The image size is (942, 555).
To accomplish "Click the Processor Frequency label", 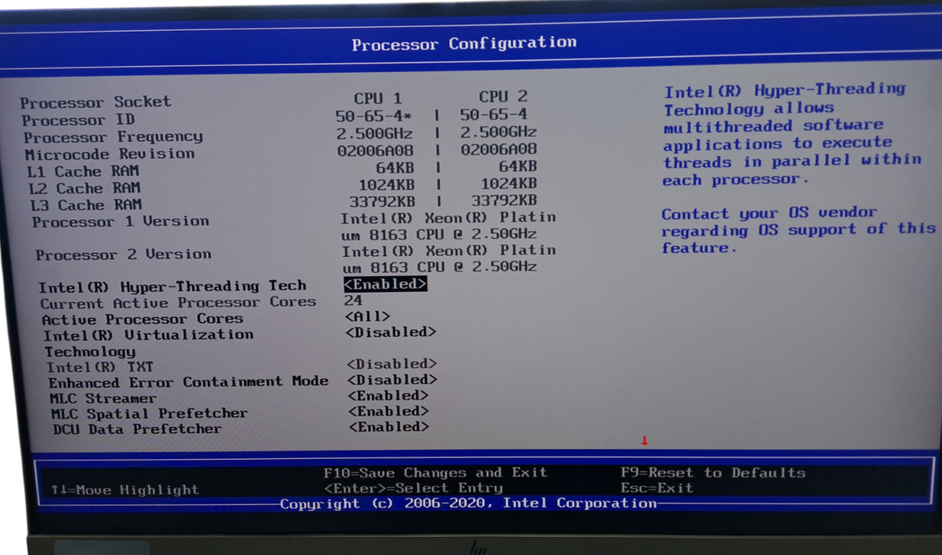I will tap(113, 137).
